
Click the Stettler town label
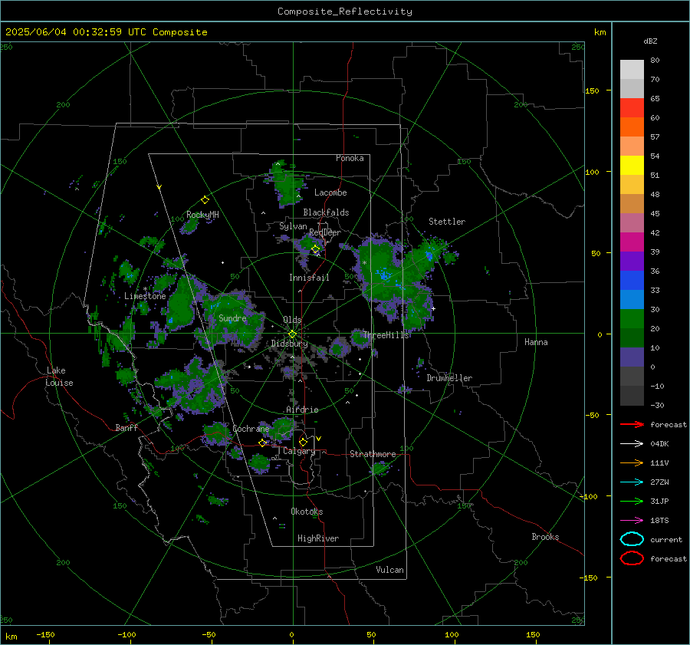click(x=447, y=222)
